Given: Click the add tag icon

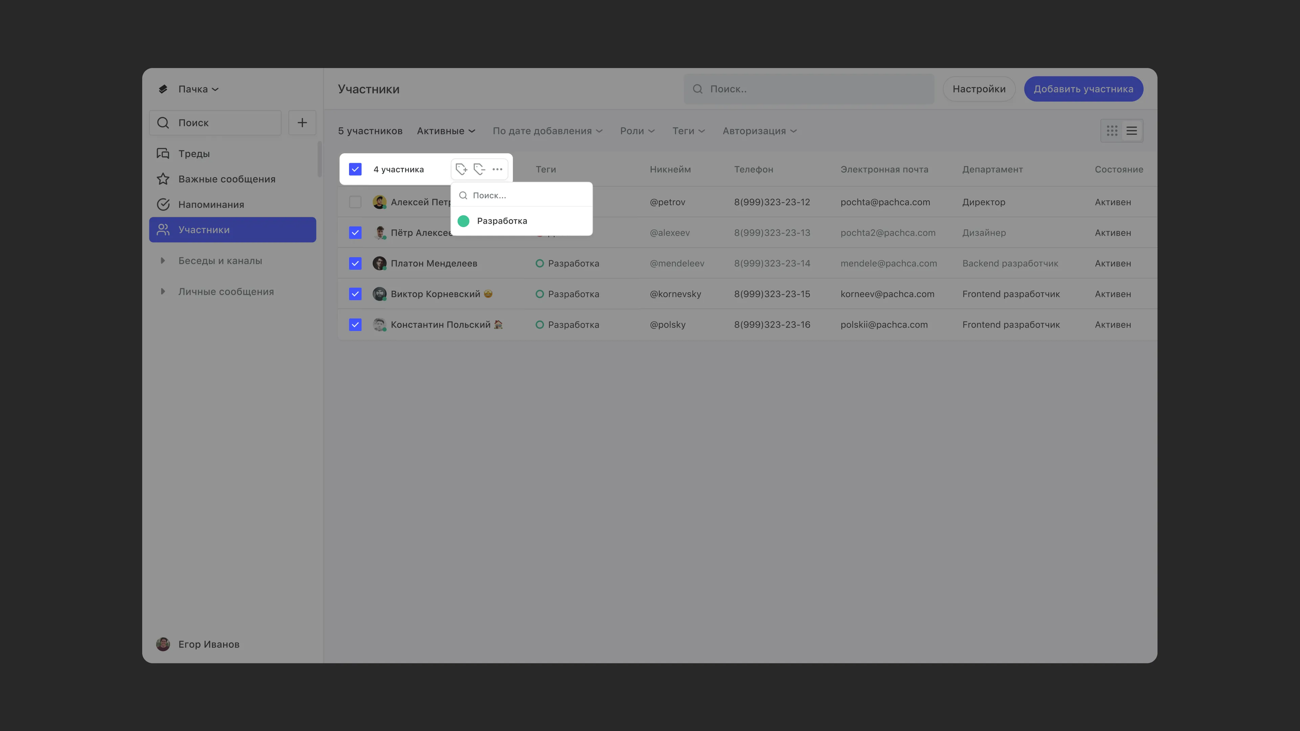Looking at the screenshot, I should pos(461,169).
